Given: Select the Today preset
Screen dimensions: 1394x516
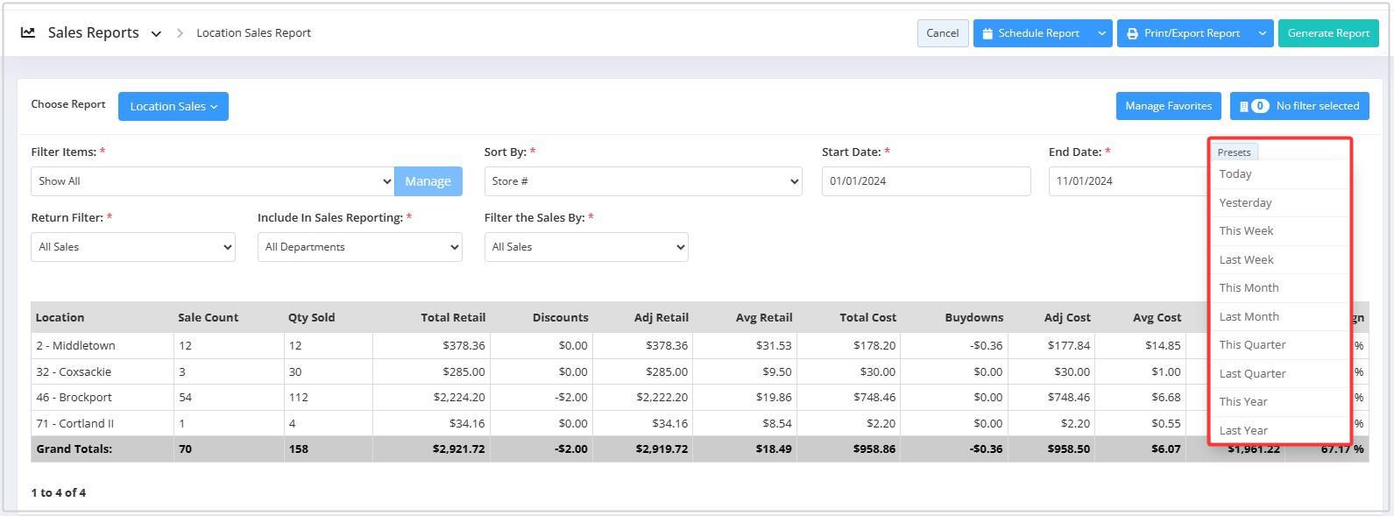Looking at the screenshot, I should click(1278, 174).
